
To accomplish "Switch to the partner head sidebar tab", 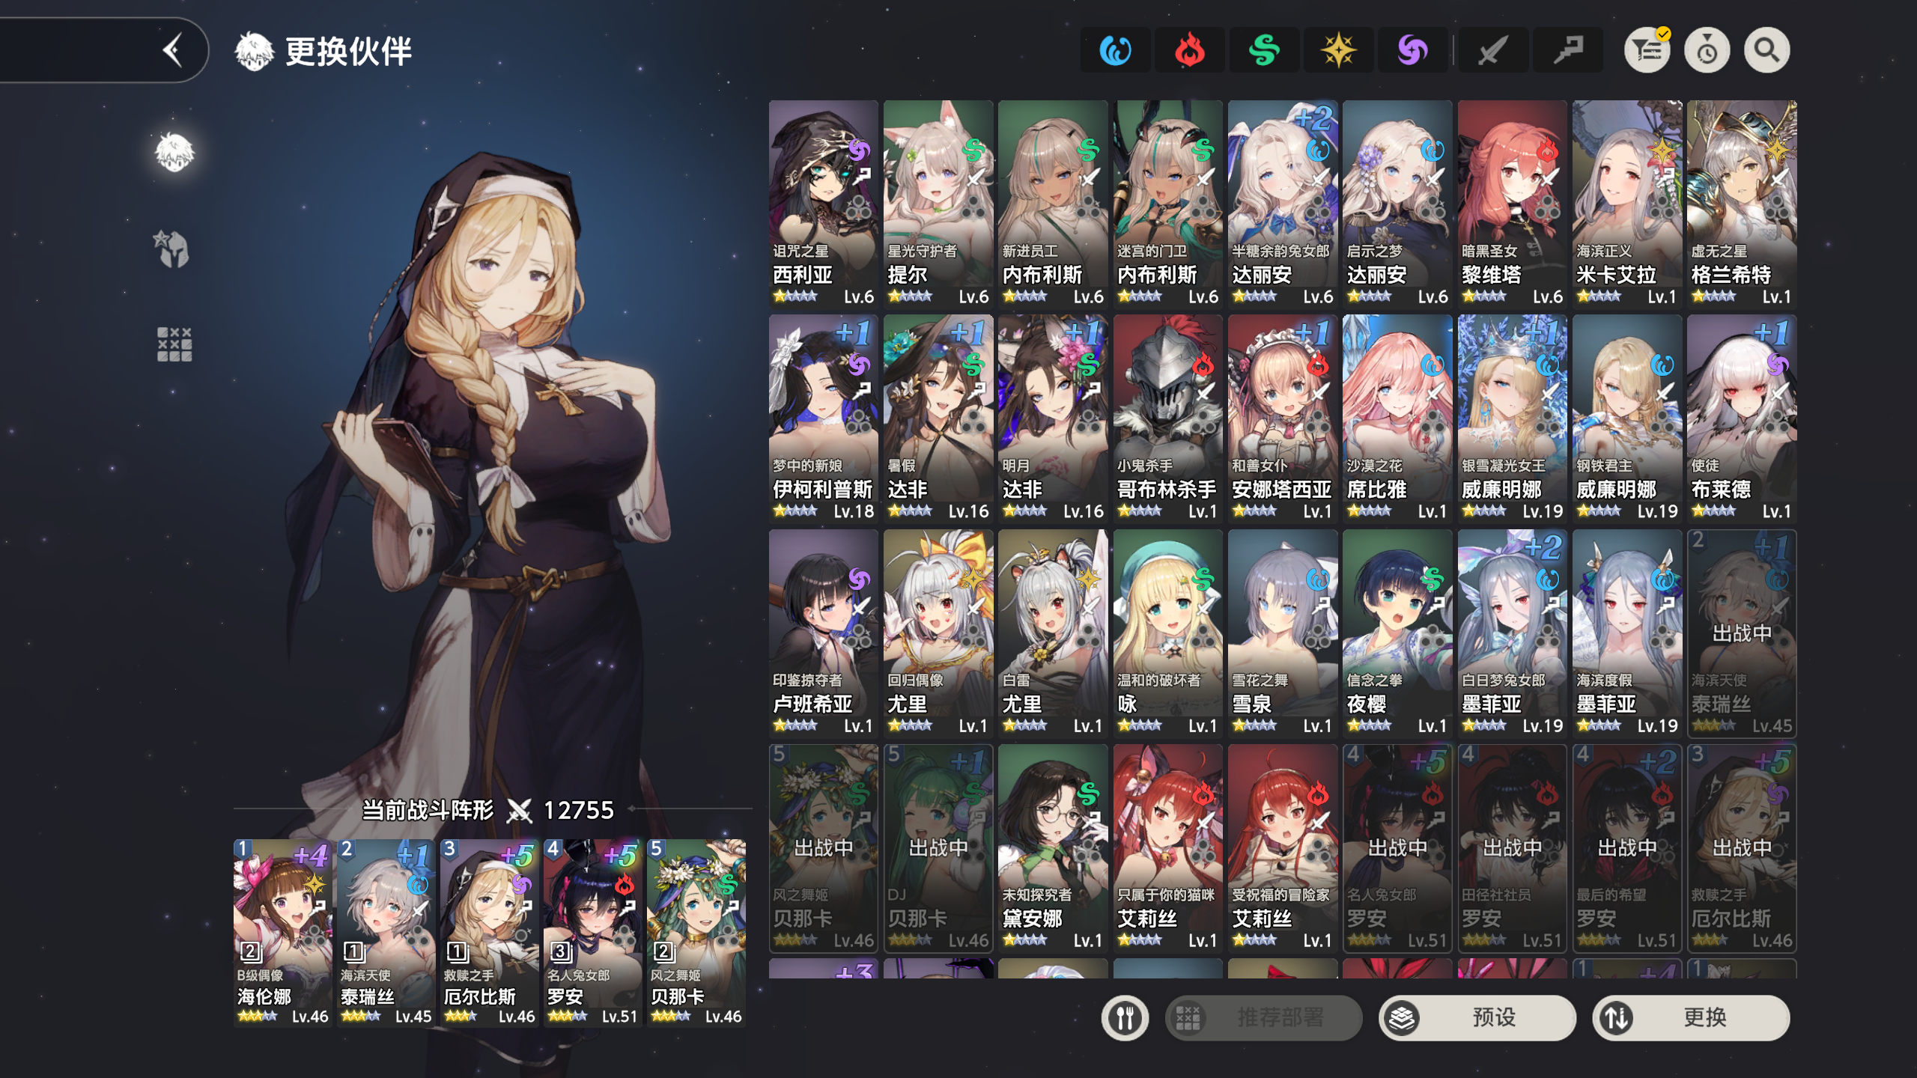I will coord(174,153).
